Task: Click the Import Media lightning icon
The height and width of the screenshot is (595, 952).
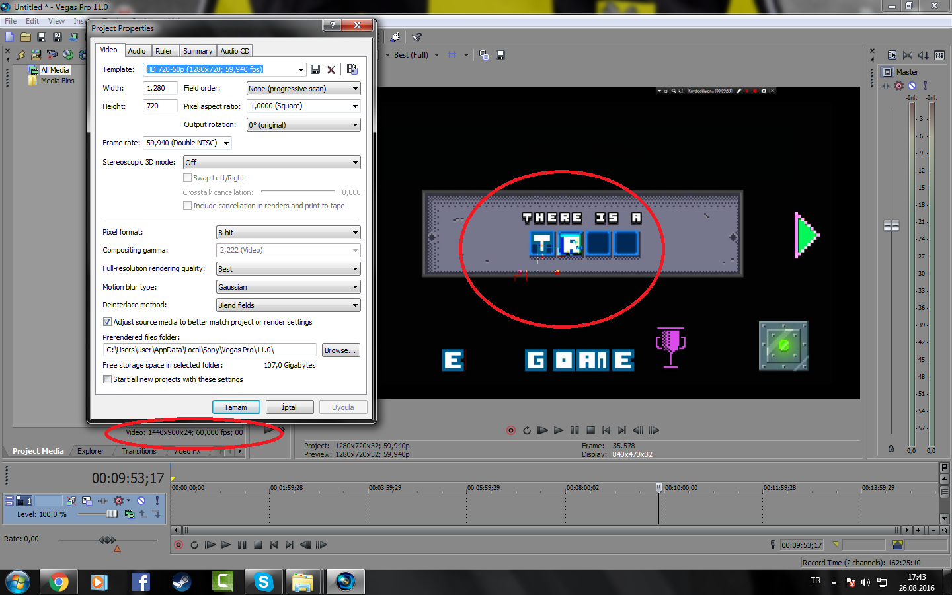Action: [x=20, y=55]
